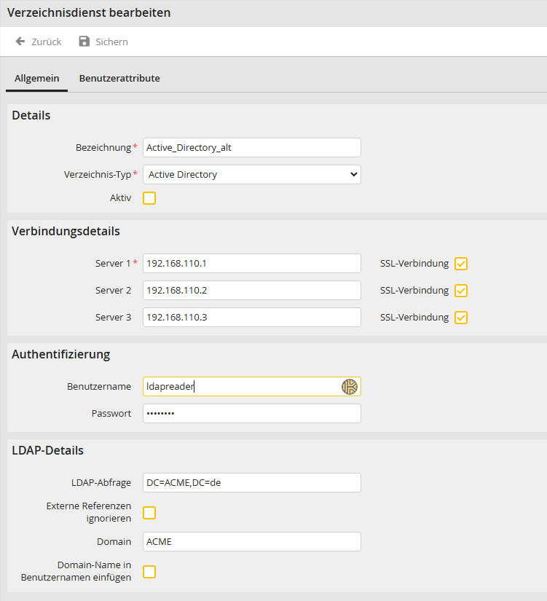Image resolution: width=547 pixels, height=601 pixels.
Task: Click the Domain field containing ACME
Action: coord(252,541)
